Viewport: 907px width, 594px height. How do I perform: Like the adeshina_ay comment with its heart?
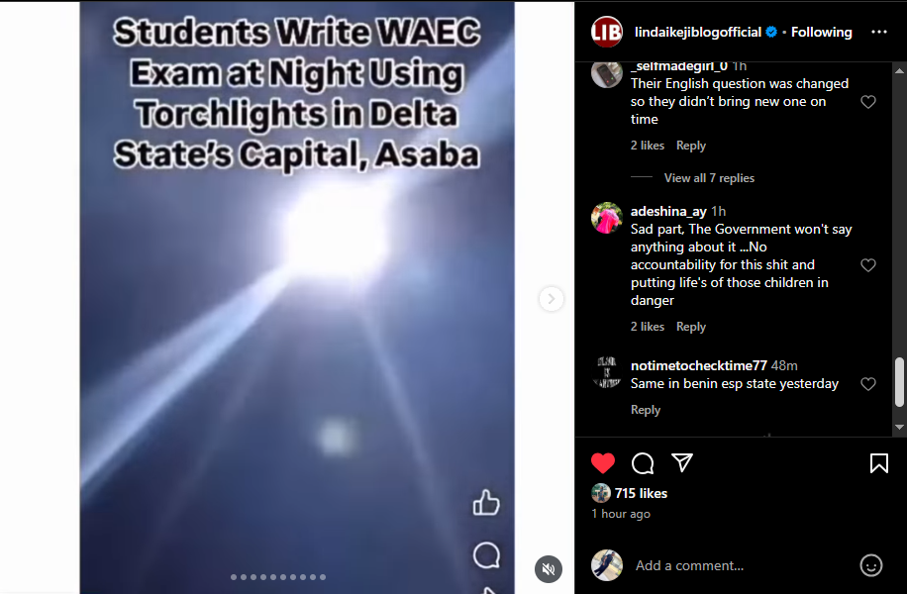867,265
